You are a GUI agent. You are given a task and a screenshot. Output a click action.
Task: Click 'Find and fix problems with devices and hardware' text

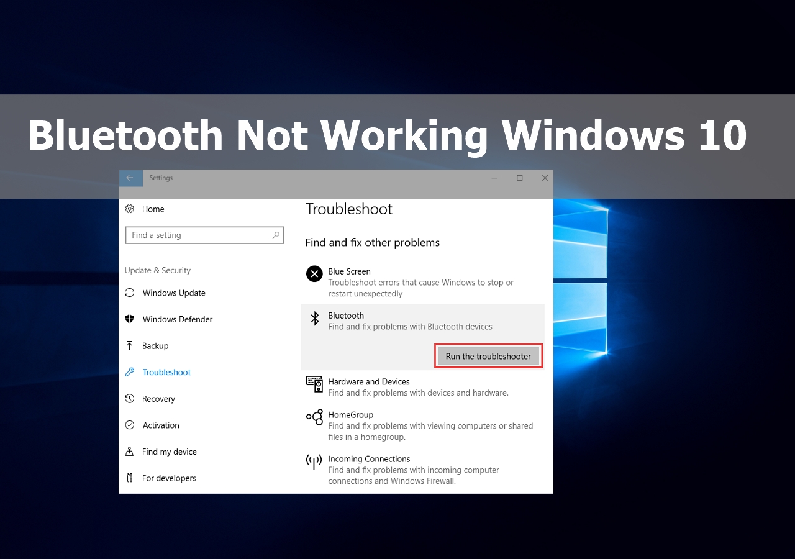click(418, 393)
